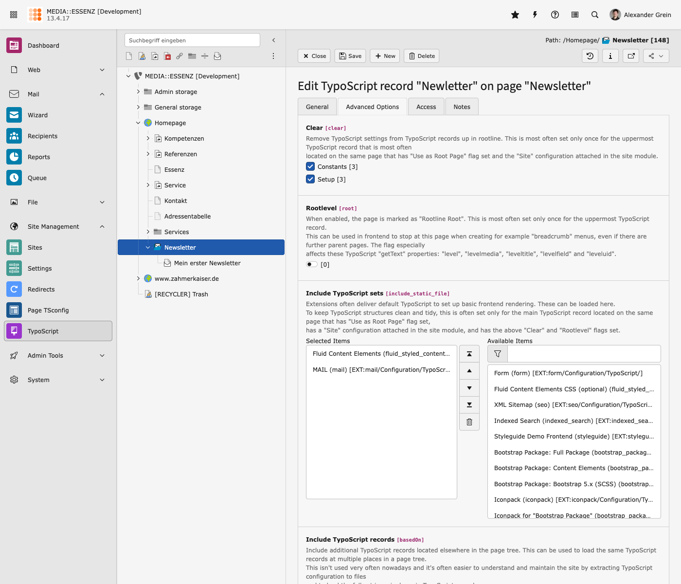Open the Mail Wizard module
This screenshot has height=584, width=681.
point(58,115)
